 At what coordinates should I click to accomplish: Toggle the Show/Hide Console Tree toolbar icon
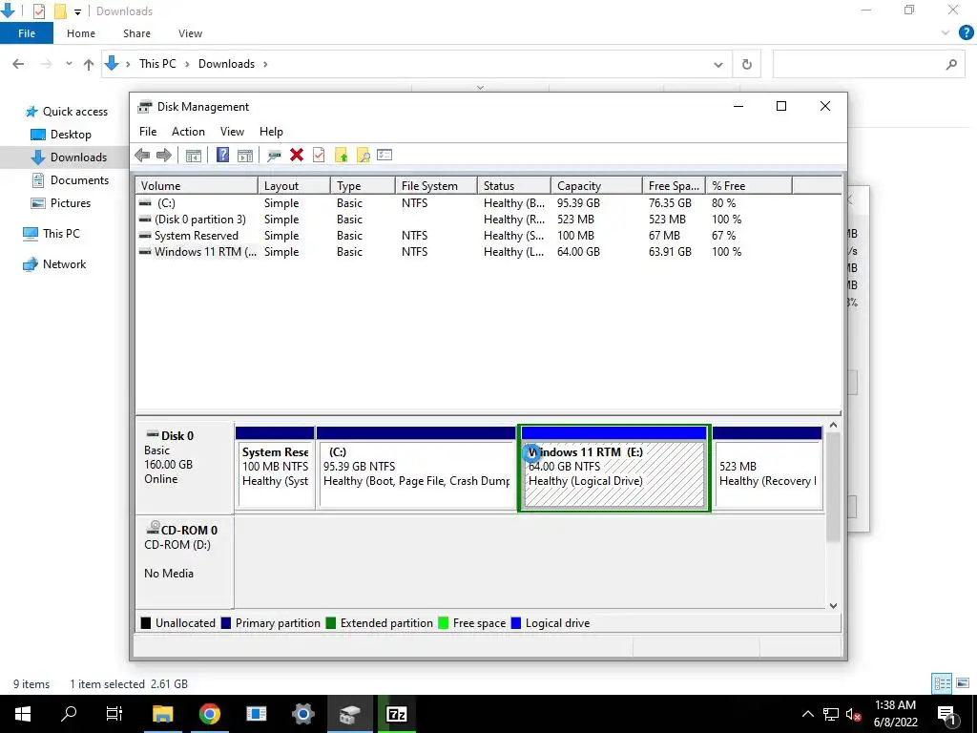[x=193, y=156]
